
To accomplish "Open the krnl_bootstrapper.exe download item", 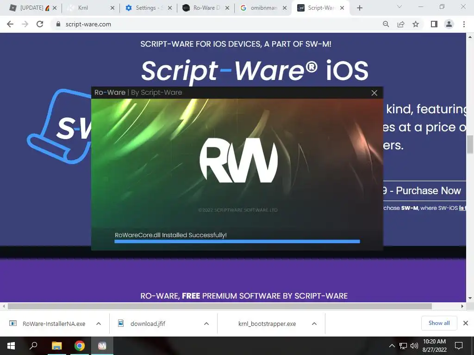I will click(267, 324).
